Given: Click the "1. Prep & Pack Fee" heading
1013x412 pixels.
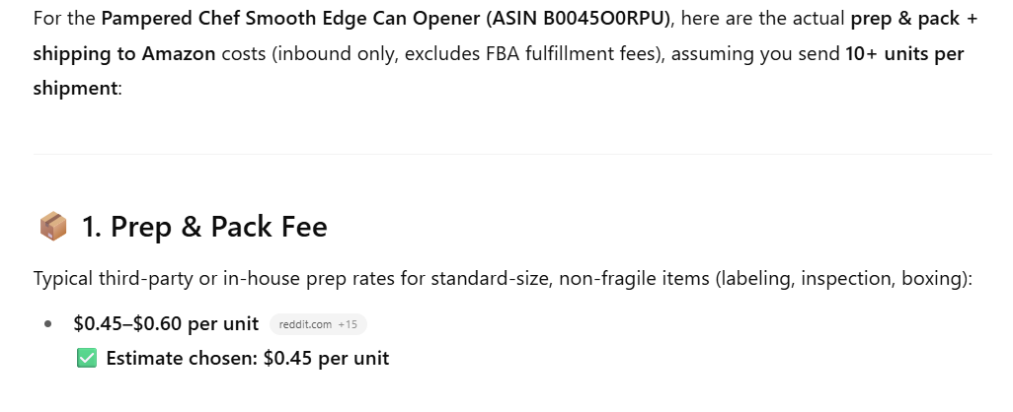Looking at the screenshot, I should pos(204,228).
